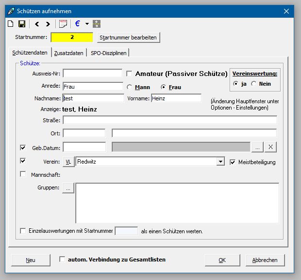Click the new blank record icon

pyautogui.click(x=10, y=23)
